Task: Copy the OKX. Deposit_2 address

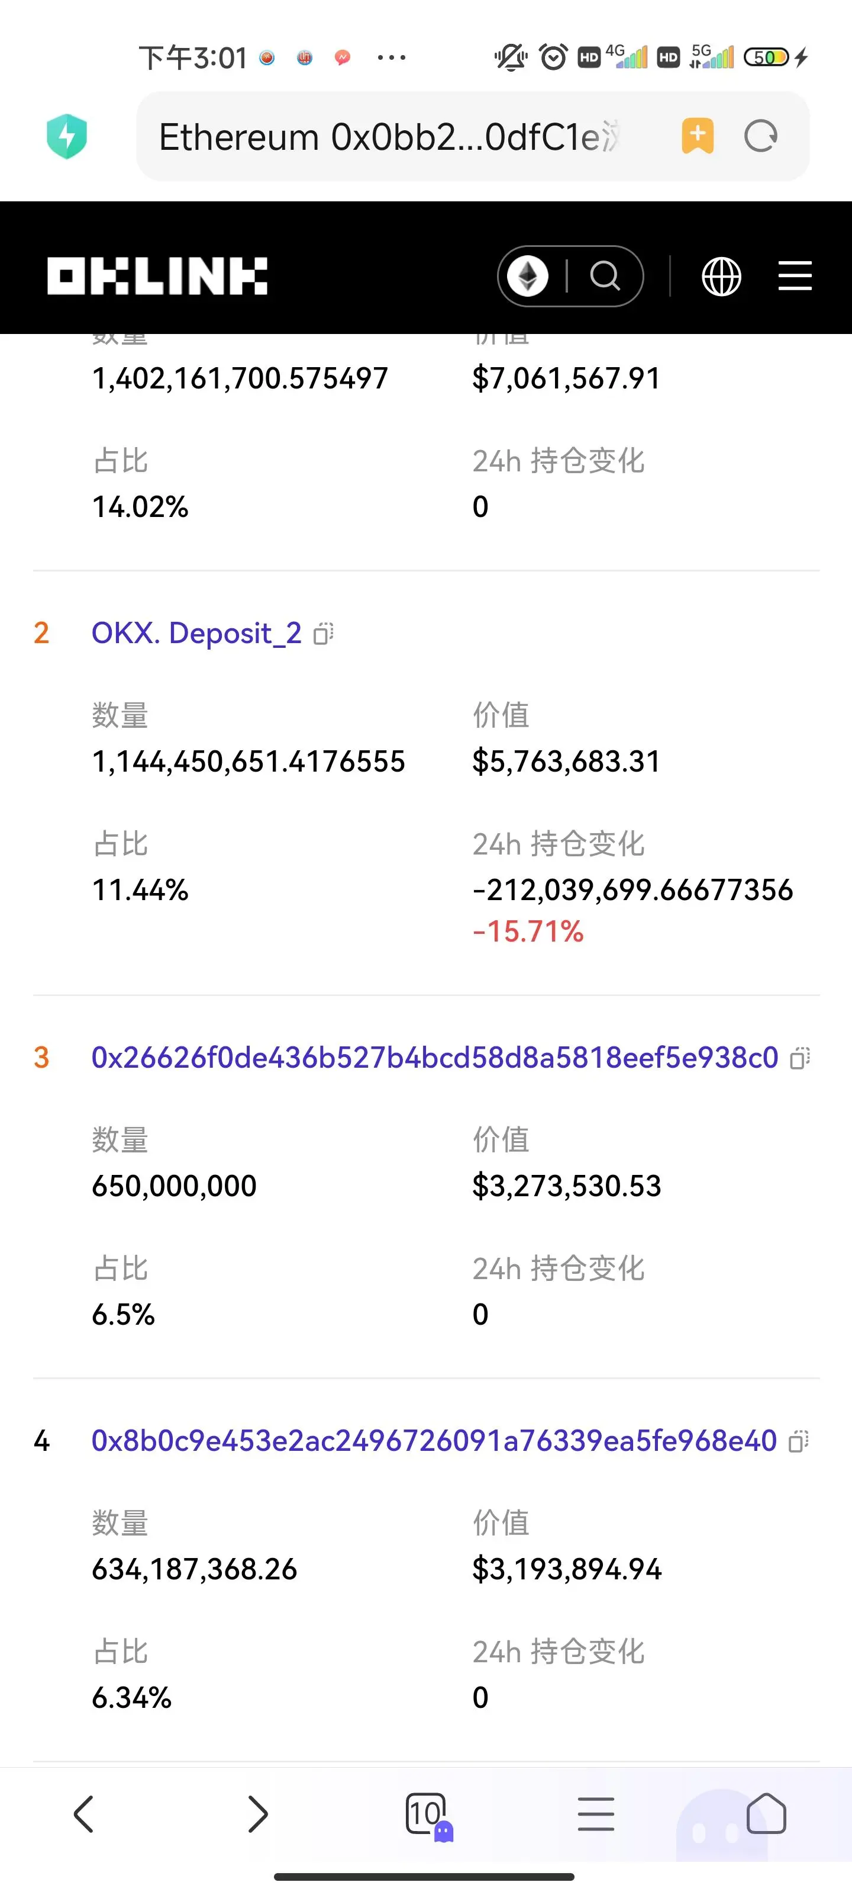Action: (x=324, y=634)
